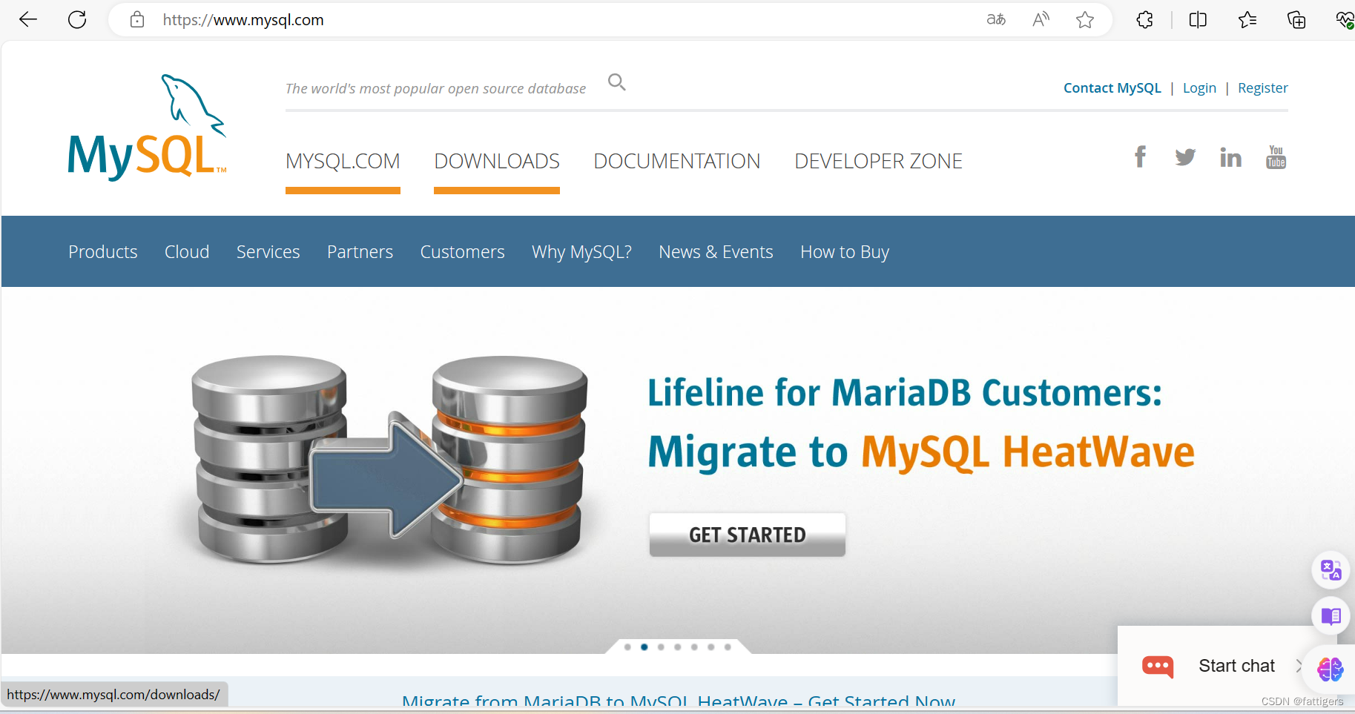Viewport: 1355px width, 714px height.
Task: Click the Register link
Action: point(1262,87)
